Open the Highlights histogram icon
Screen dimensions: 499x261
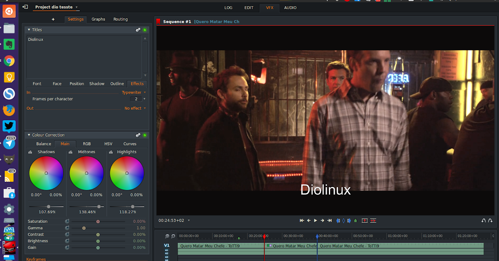coord(111,152)
